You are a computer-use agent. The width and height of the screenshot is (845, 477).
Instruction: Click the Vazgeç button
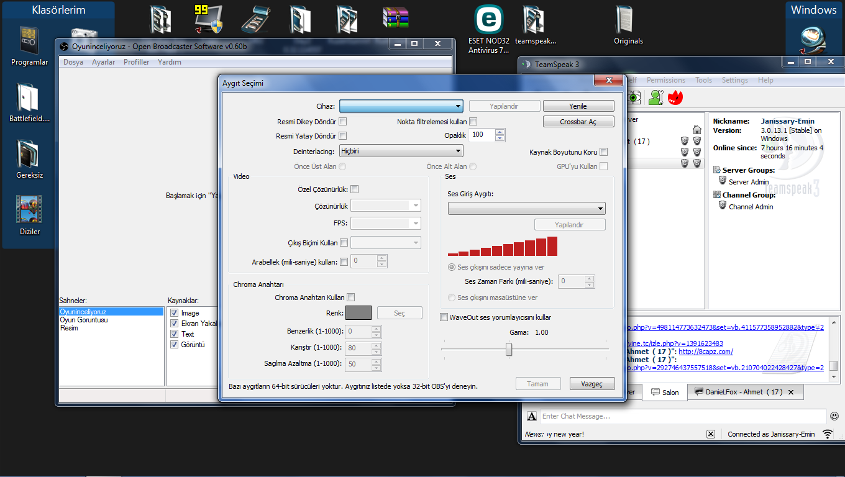point(592,384)
